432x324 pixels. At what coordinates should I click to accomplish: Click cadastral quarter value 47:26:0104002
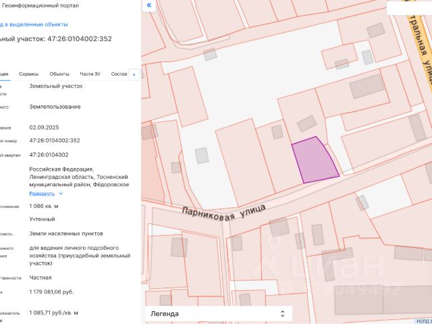[49, 155]
